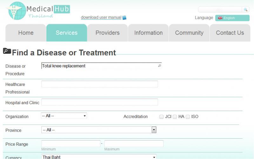The image size is (254, 159).
Task: Click the UK flag language icon
Action: (220, 18)
